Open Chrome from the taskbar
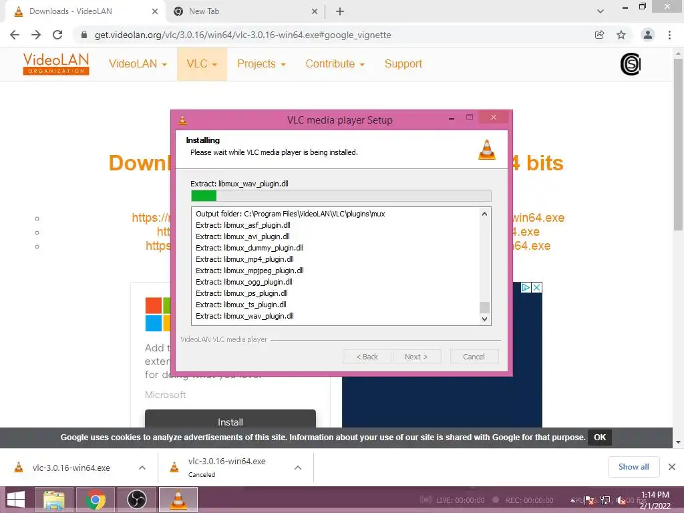 [x=96, y=500]
